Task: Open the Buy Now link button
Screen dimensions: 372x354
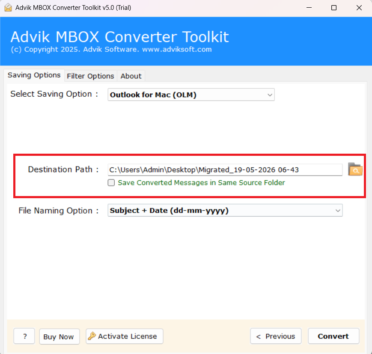Action: (60, 337)
